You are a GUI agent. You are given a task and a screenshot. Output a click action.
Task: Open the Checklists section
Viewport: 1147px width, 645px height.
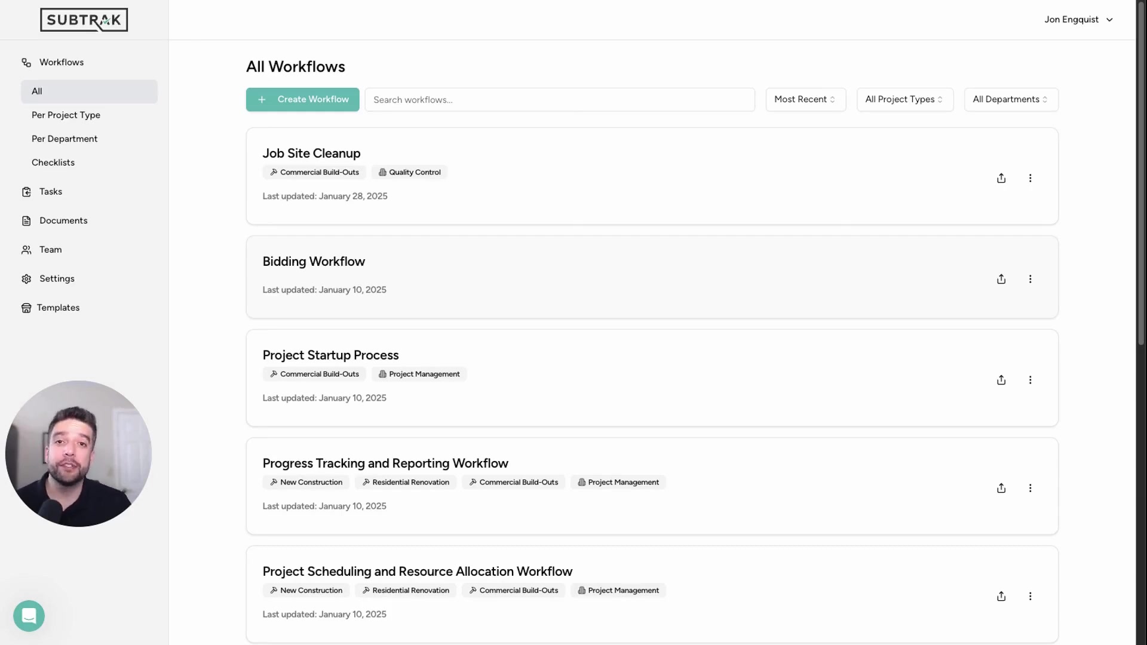(x=53, y=162)
